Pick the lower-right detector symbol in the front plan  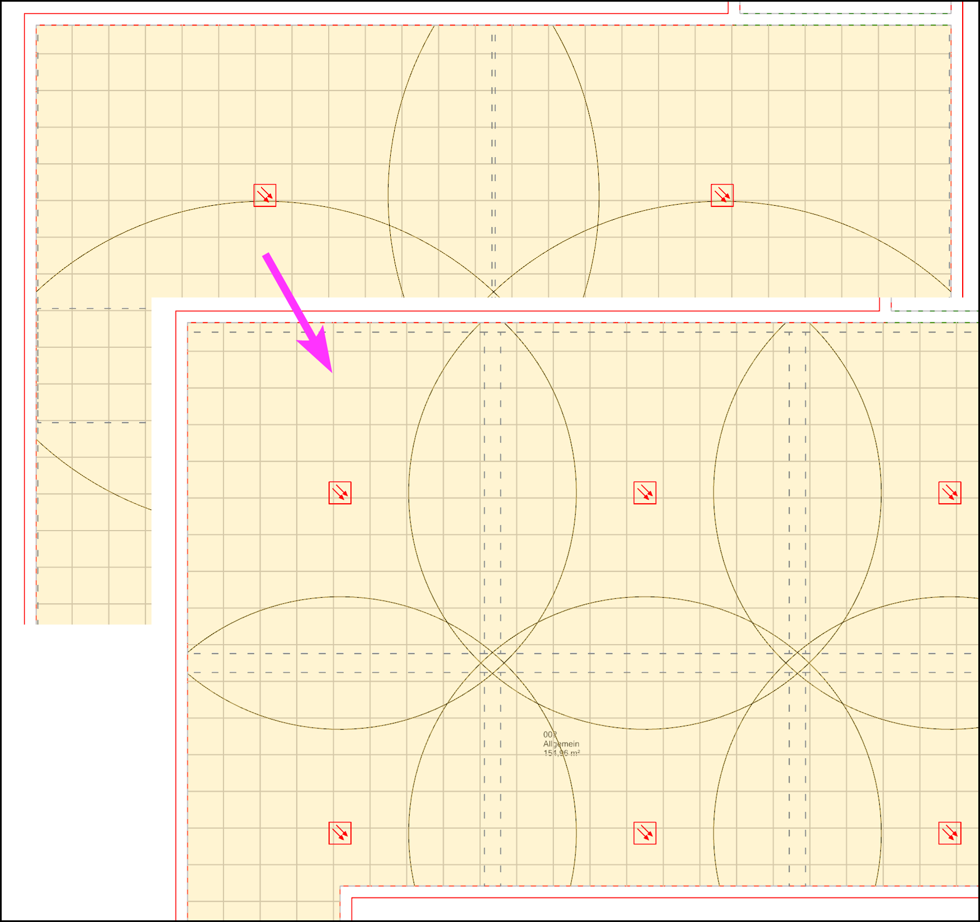(x=949, y=833)
